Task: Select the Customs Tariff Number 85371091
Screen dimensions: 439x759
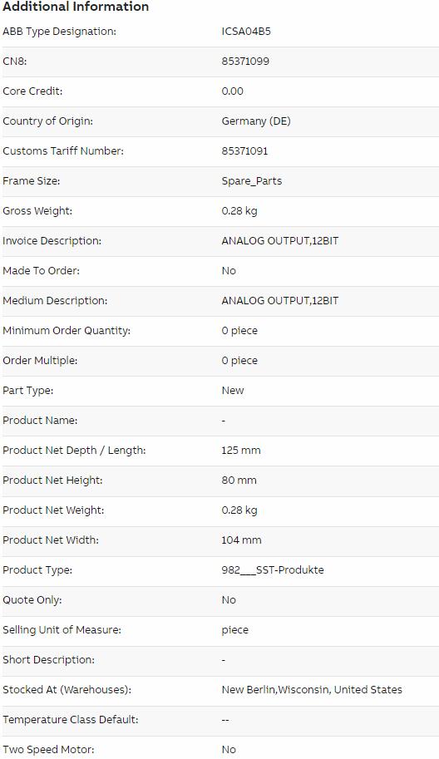Action: 244,151
